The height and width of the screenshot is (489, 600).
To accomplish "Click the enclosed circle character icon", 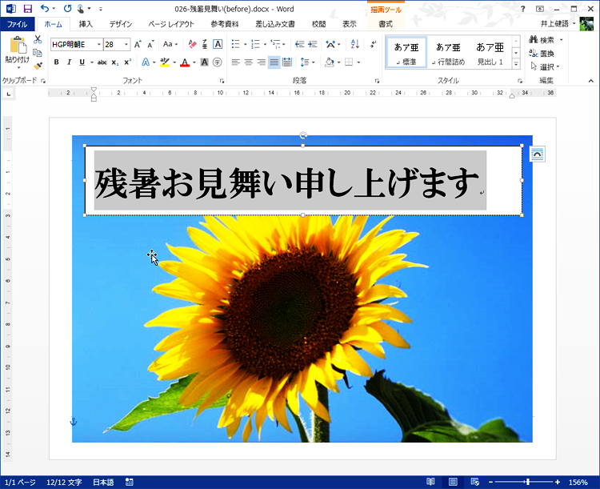I will click(218, 62).
